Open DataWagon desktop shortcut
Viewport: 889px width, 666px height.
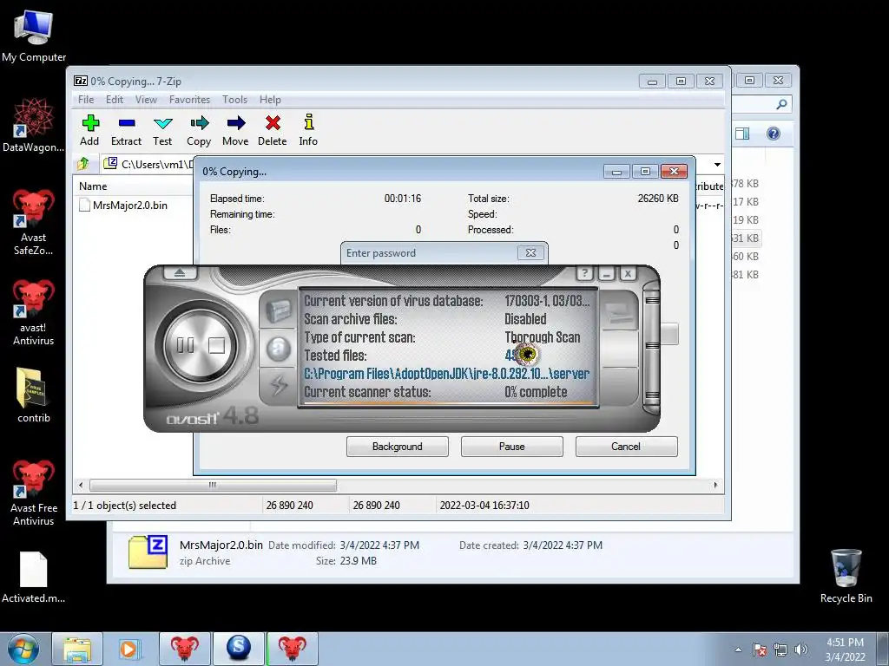pyautogui.click(x=34, y=125)
